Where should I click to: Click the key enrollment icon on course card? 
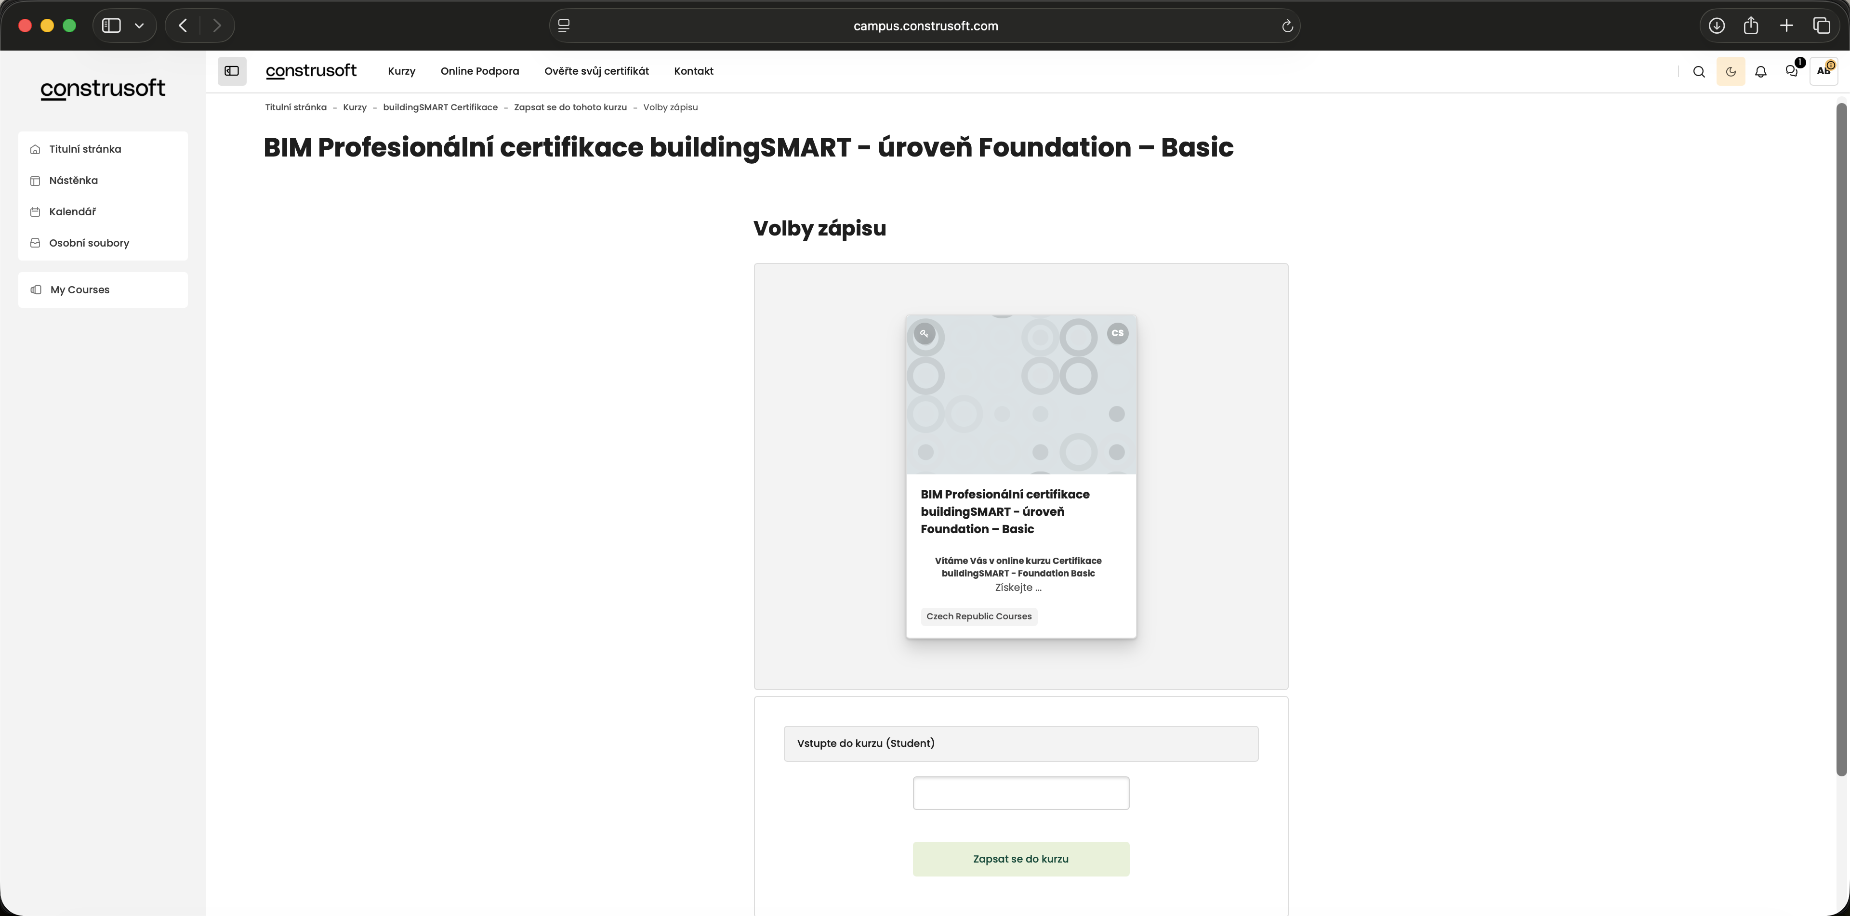coord(925,334)
